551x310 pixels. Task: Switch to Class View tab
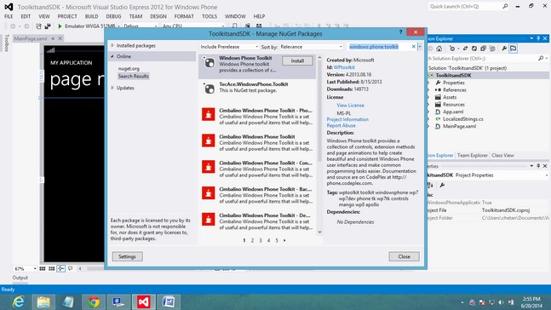[502, 155]
